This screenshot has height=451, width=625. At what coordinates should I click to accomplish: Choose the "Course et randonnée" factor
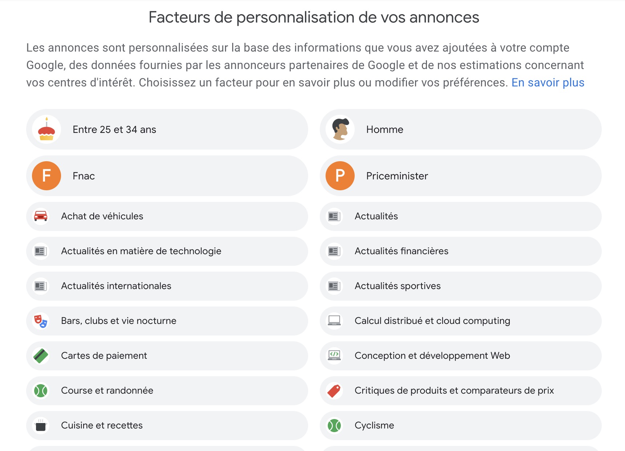[x=107, y=391]
